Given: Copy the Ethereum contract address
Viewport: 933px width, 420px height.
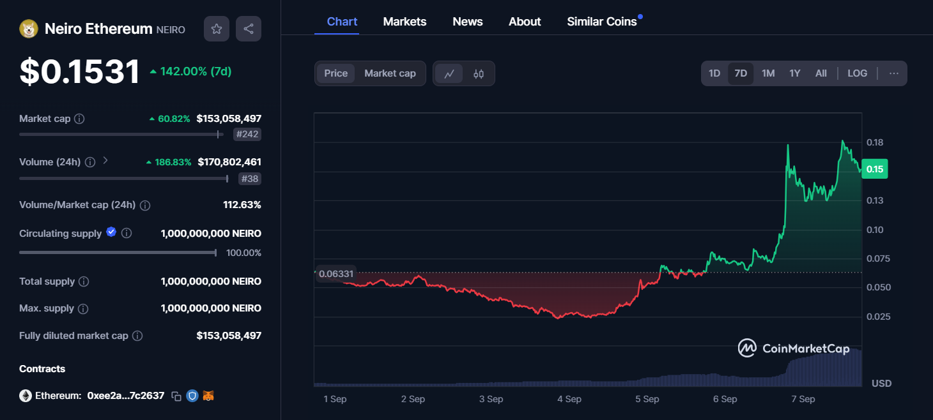Looking at the screenshot, I should (x=176, y=396).
